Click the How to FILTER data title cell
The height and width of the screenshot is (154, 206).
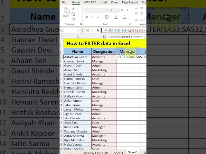click(x=105, y=43)
